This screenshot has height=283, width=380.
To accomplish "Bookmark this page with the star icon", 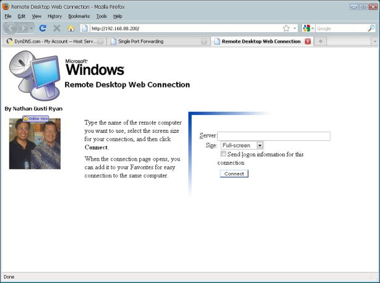I will pos(286,28).
